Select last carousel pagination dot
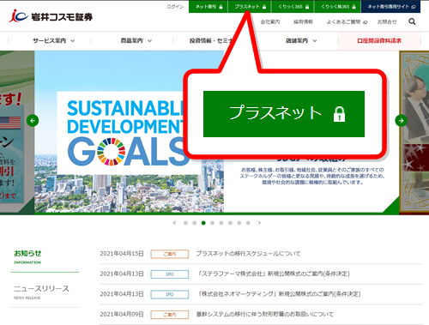The image size is (429, 325). [248, 223]
